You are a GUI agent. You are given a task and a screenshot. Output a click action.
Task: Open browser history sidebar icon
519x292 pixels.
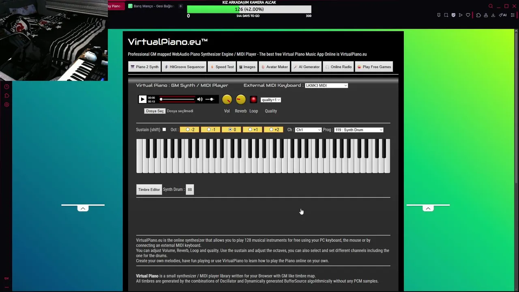[x=6, y=87]
